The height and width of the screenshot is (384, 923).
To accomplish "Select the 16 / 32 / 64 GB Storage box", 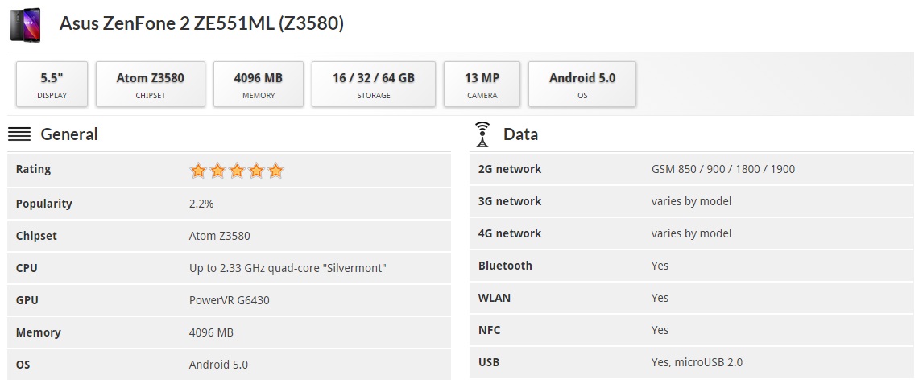I will pyautogui.click(x=373, y=85).
